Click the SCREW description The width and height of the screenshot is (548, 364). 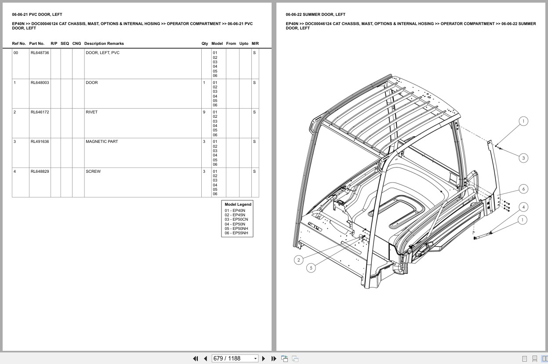tap(93, 171)
